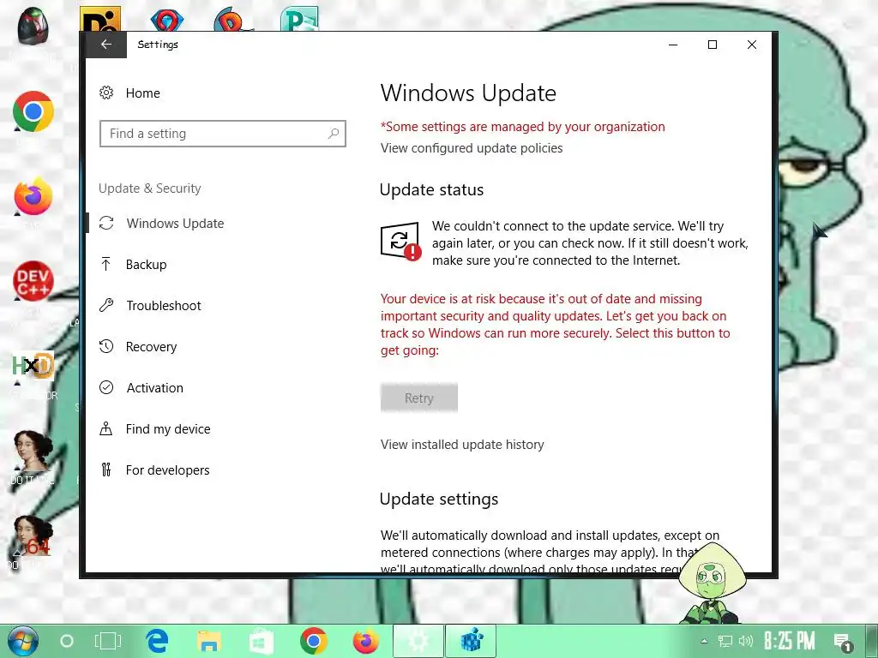Click the Retry button
Viewport: 878px width, 658px height.
pos(418,398)
